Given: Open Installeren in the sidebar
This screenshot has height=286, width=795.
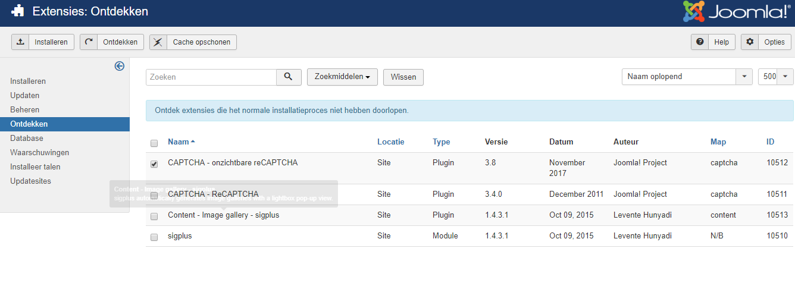Looking at the screenshot, I should pyautogui.click(x=28, y=81).
